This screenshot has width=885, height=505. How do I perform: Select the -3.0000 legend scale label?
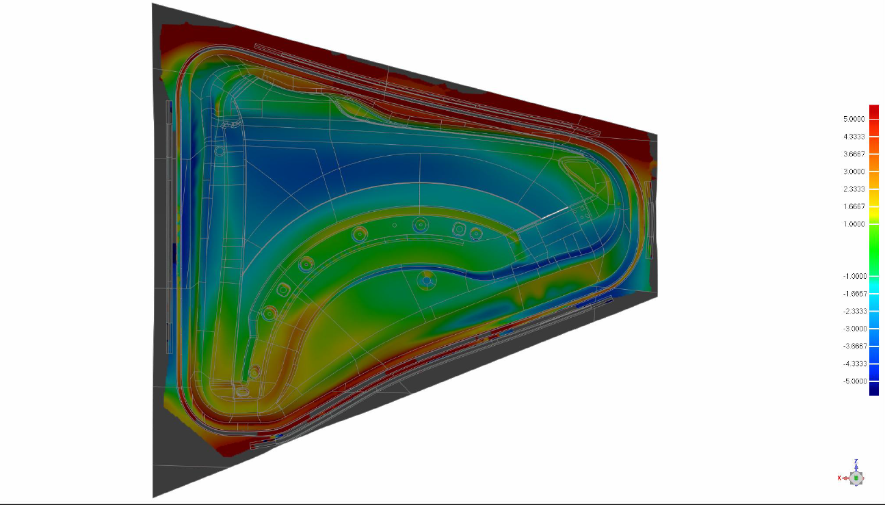tap(854, 329)
